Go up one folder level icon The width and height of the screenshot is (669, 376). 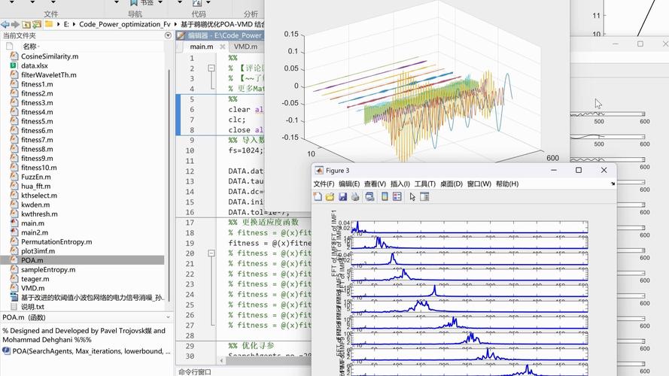(27, 24)
